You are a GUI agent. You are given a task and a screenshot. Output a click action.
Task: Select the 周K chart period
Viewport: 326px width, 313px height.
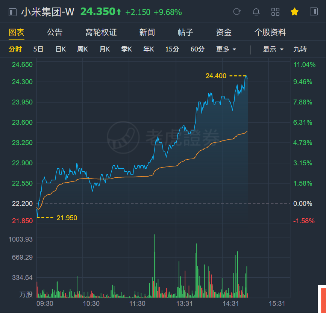83,49
